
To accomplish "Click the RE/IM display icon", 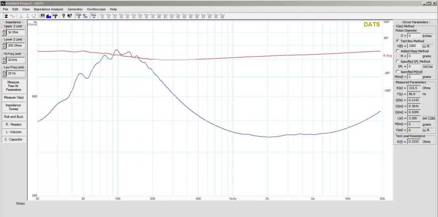I will pos(85,16).
